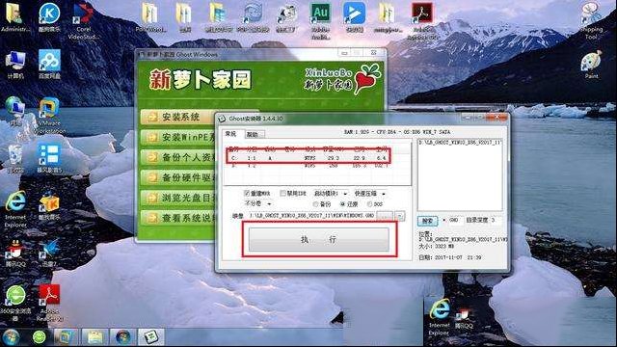Switch to the 帮助 tab

coord(253,135)
